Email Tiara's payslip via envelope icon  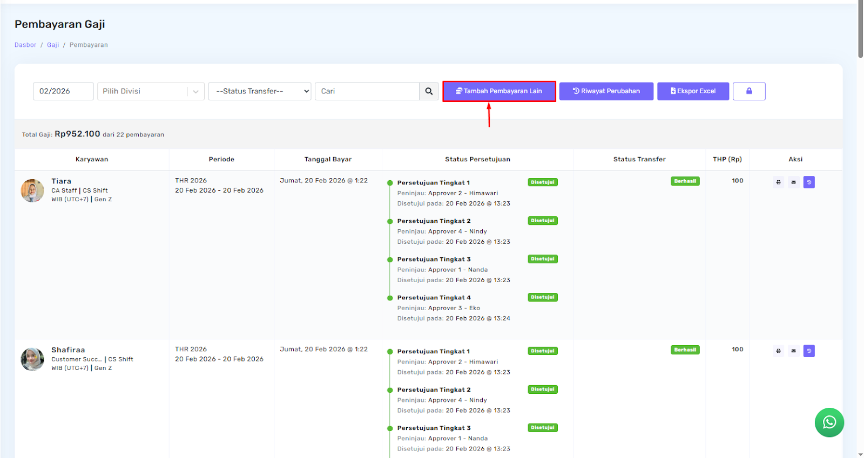793,182
